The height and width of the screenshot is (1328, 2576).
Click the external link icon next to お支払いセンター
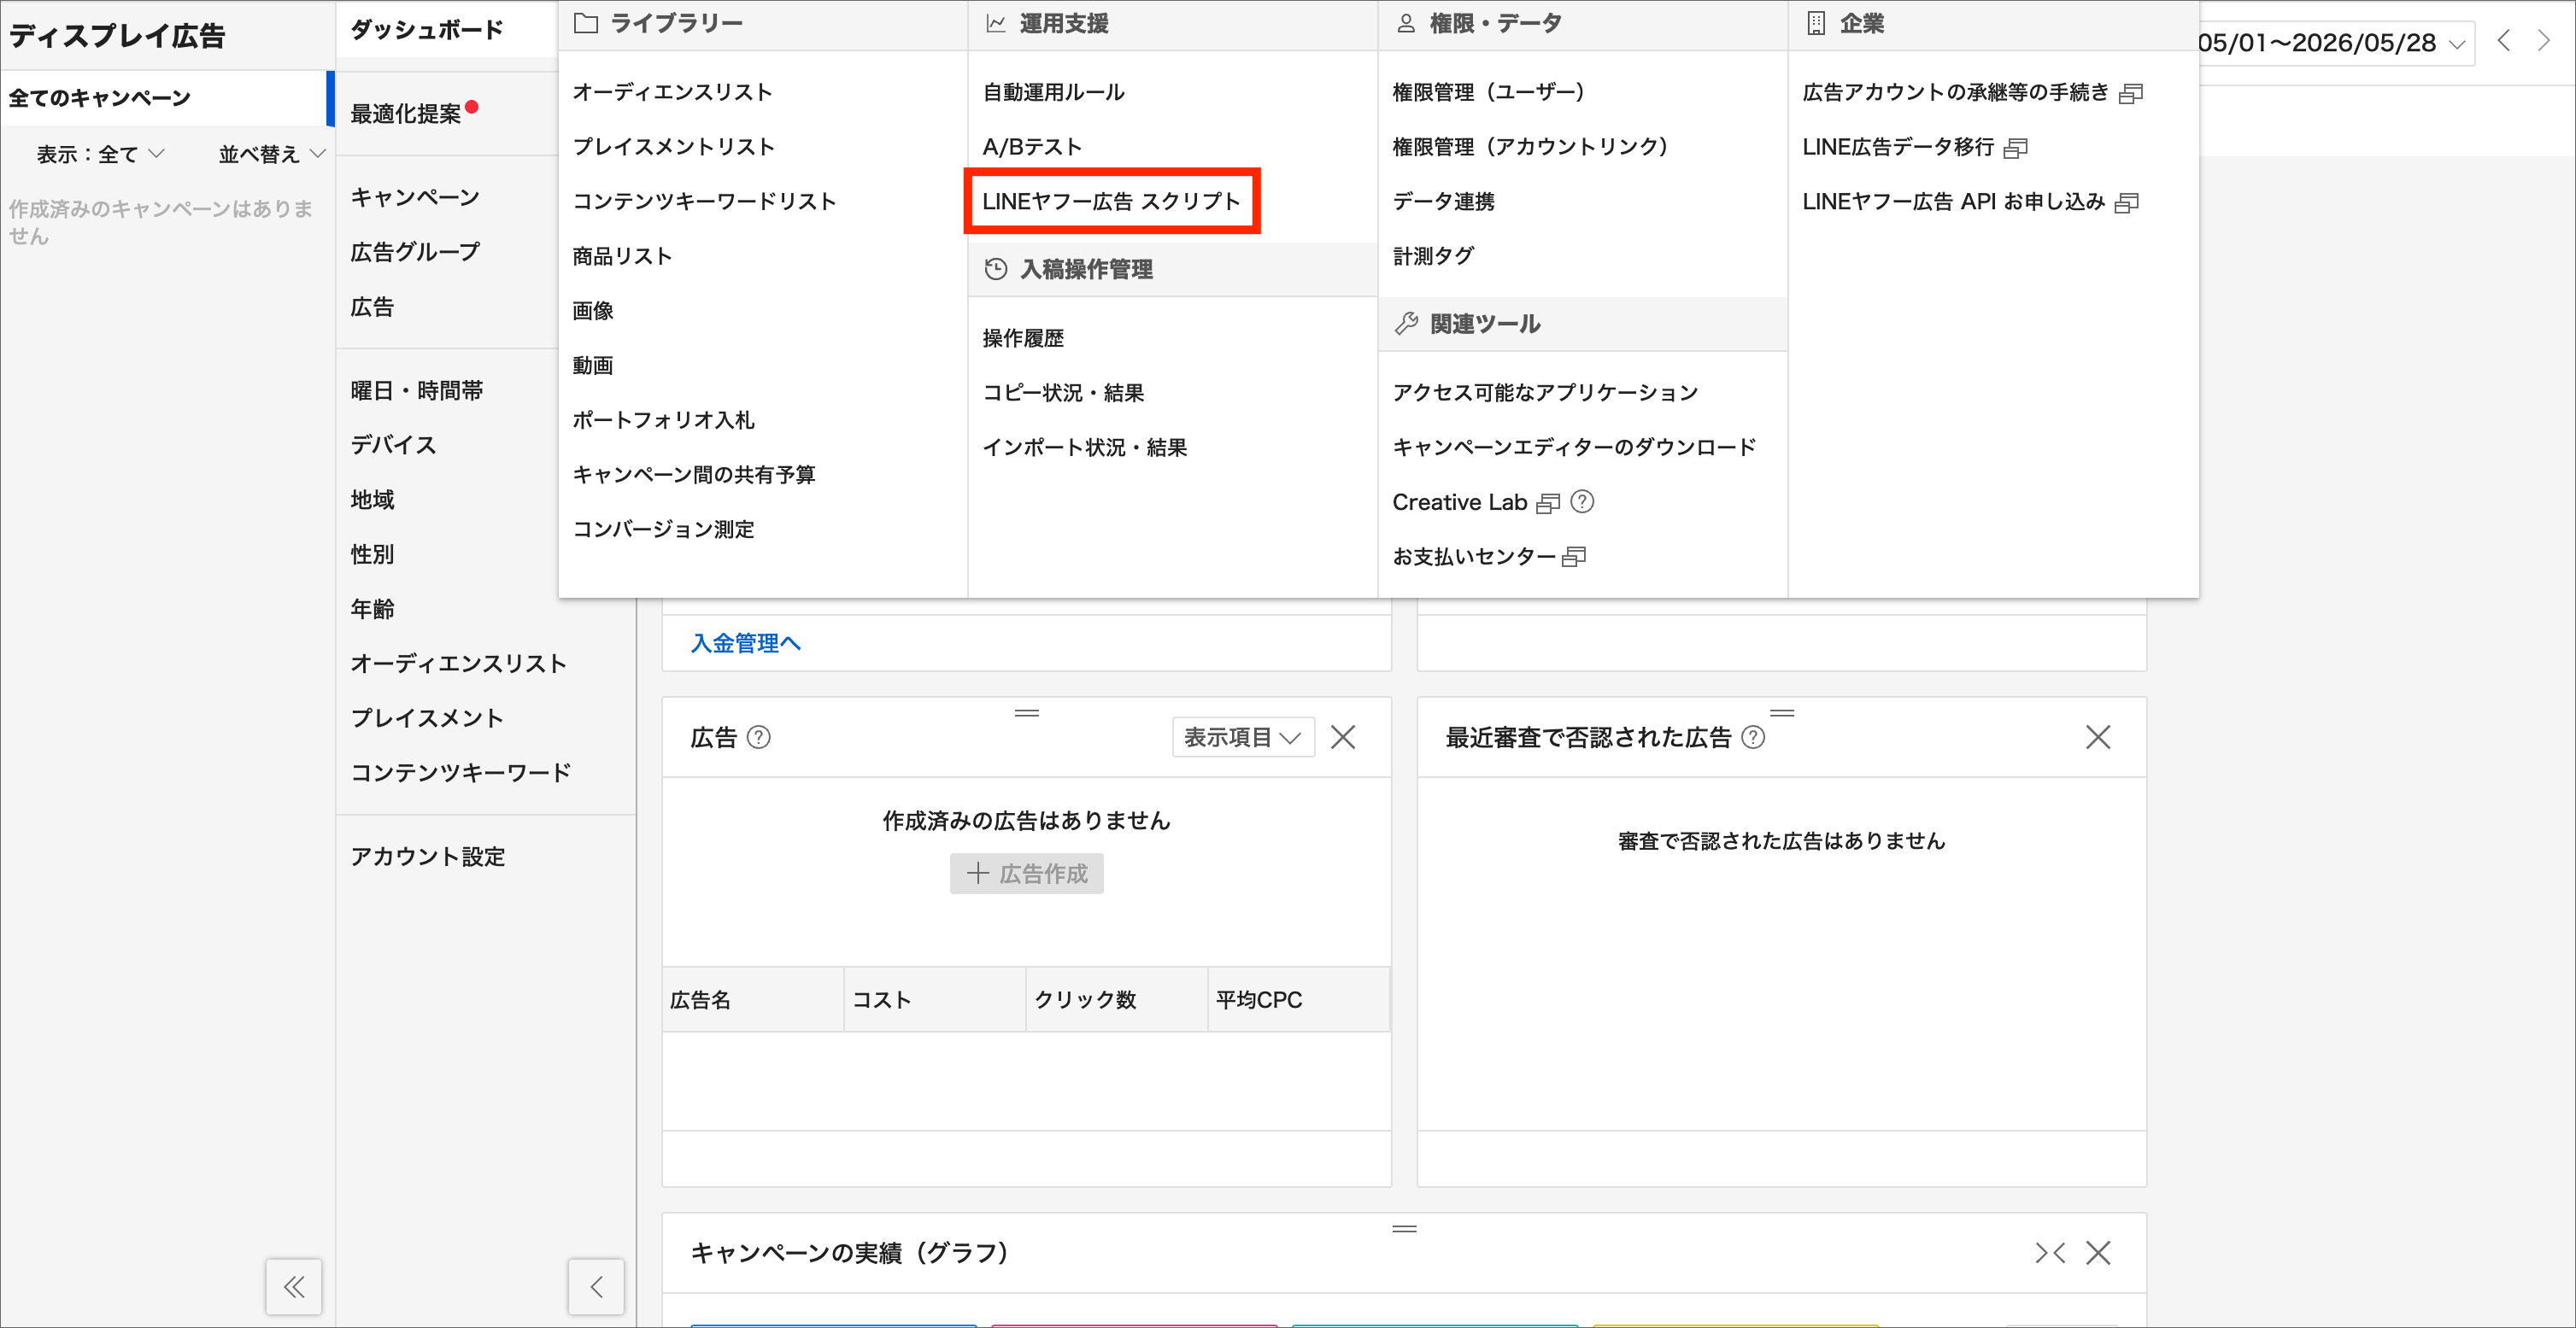[x=1574, y=557]
